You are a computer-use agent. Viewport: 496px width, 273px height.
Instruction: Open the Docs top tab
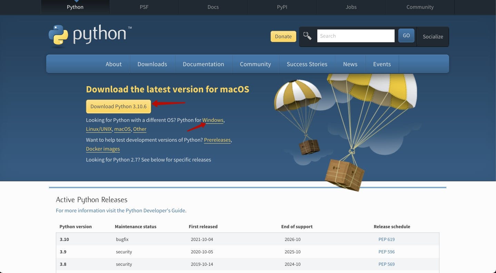click(213, 7)
